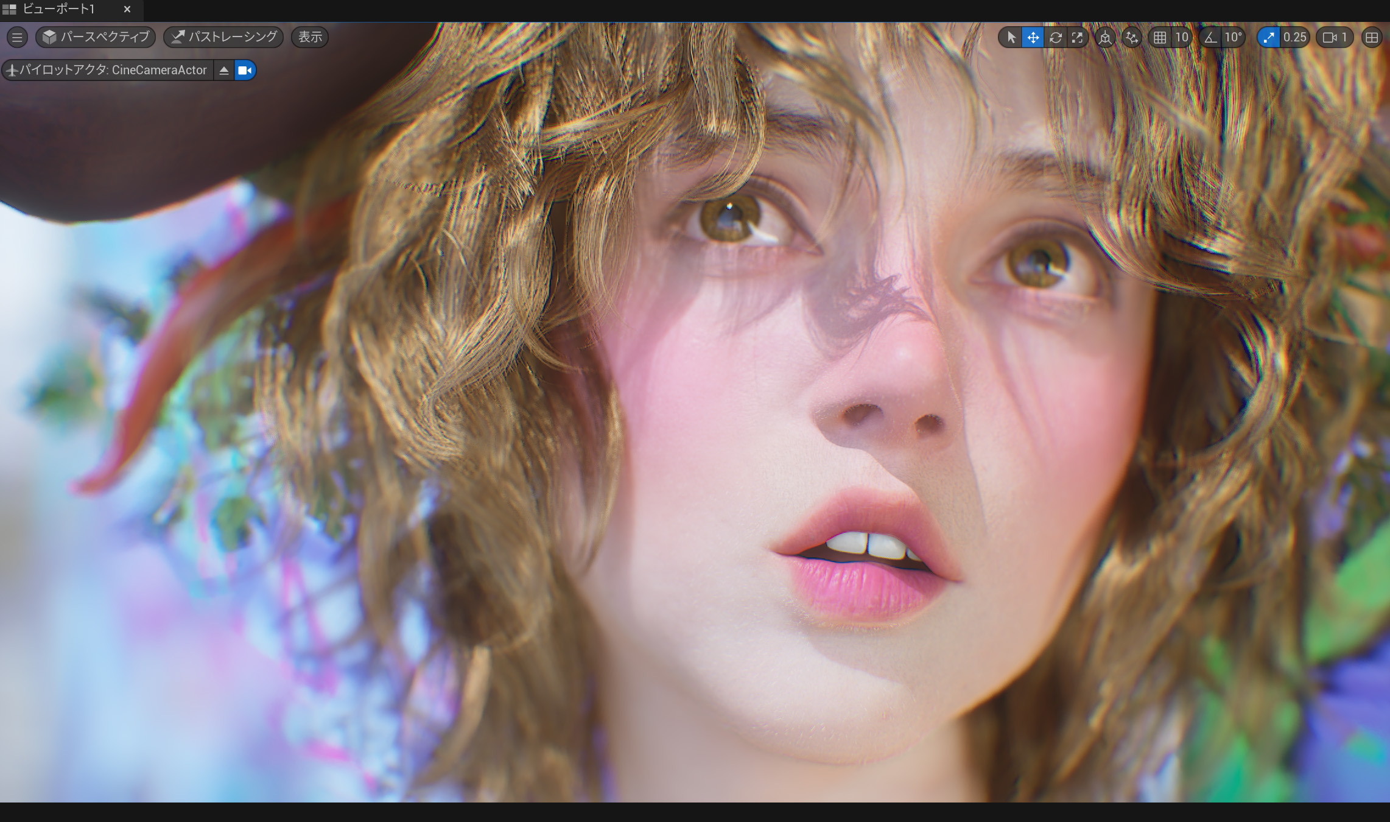Click the パイロットアクタ: CineCameraActor label
The width and height of the screenshot is (1390, 822).
click(107, 70)
